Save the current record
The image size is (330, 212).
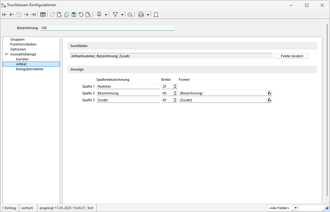pos(74,15)
